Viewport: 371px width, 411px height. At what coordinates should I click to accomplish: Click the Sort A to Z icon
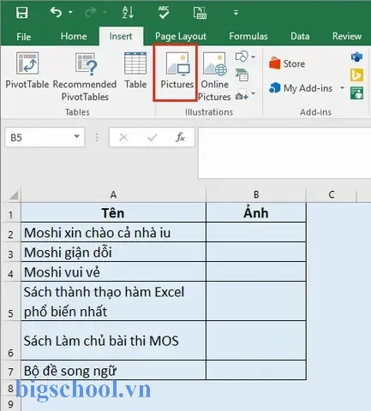click(128, 12)
